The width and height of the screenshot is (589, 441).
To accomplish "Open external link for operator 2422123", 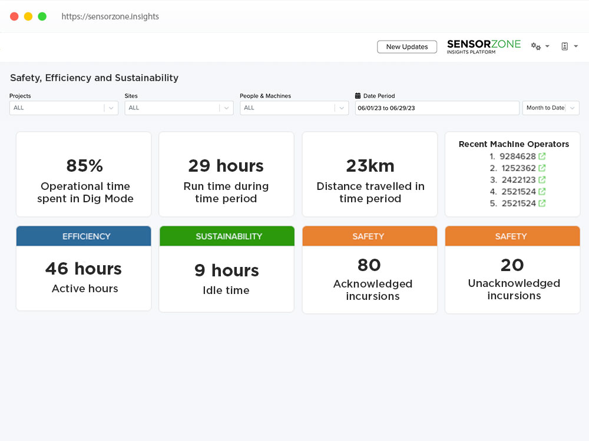I will [542, 179].
